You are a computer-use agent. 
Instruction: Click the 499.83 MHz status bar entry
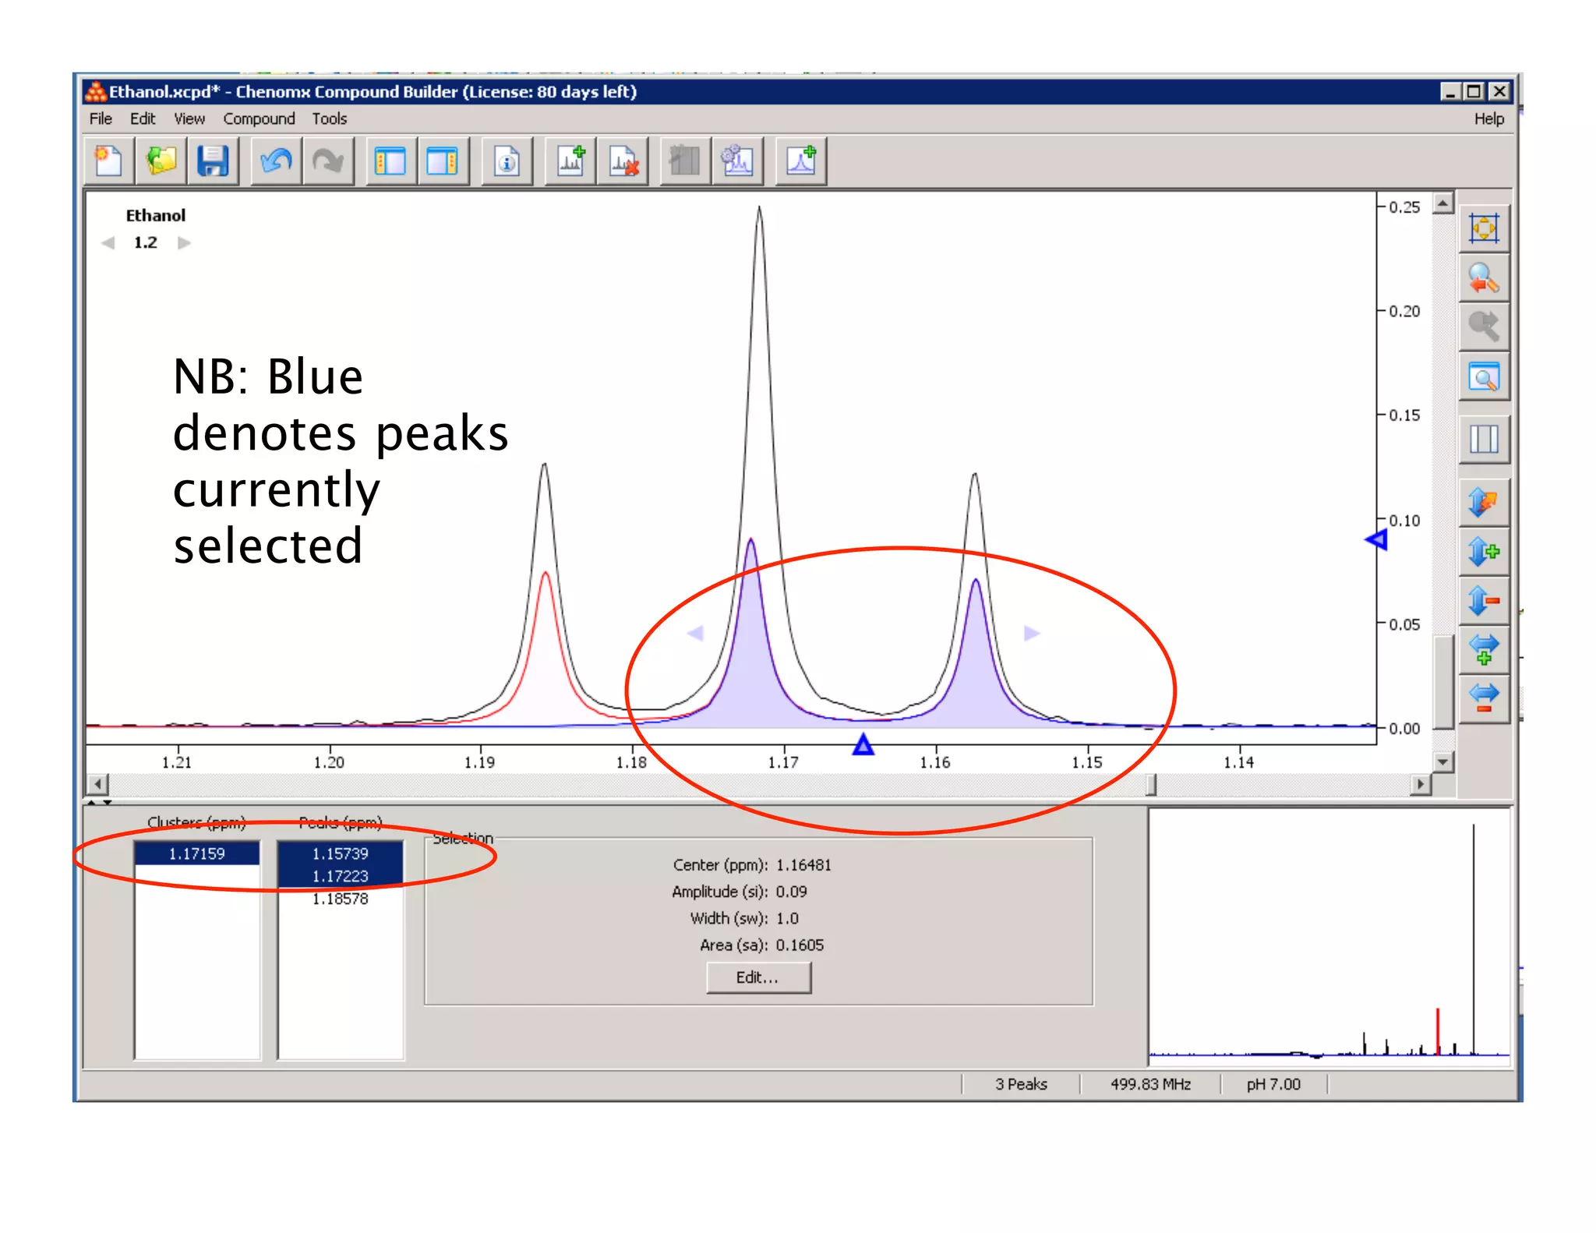tap(1150, 1084)
